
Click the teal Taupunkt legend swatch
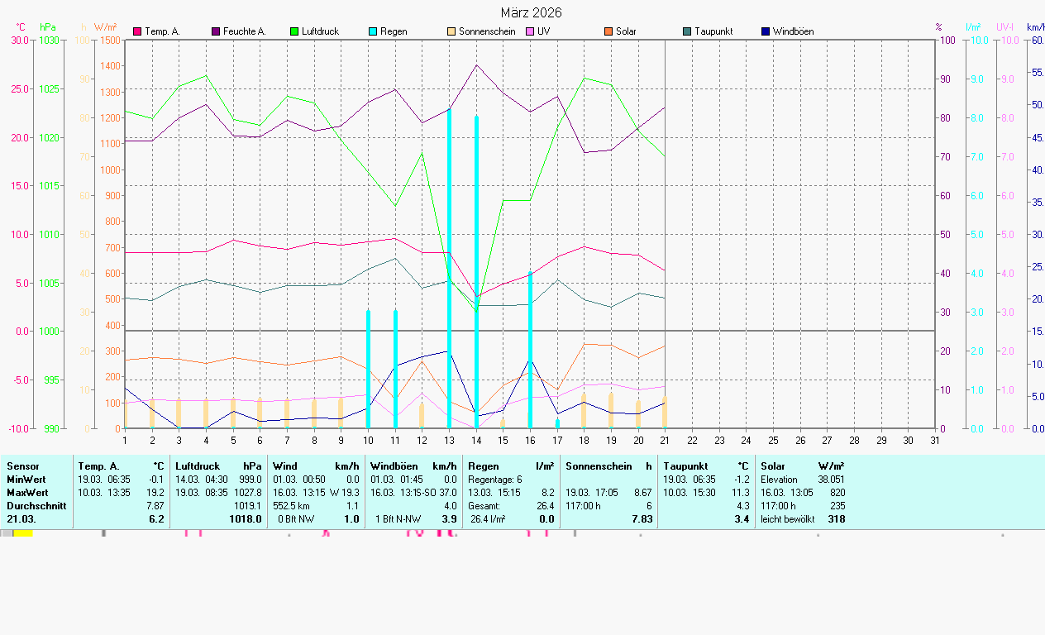pos(687,31)
